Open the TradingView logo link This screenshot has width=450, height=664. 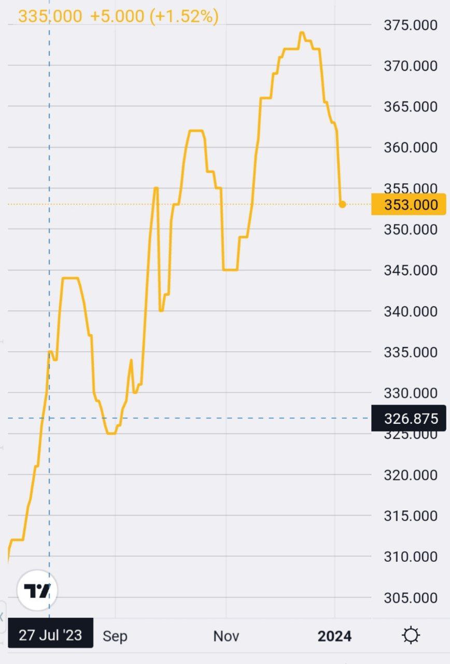pyautogui.click(x=37, y=590)
